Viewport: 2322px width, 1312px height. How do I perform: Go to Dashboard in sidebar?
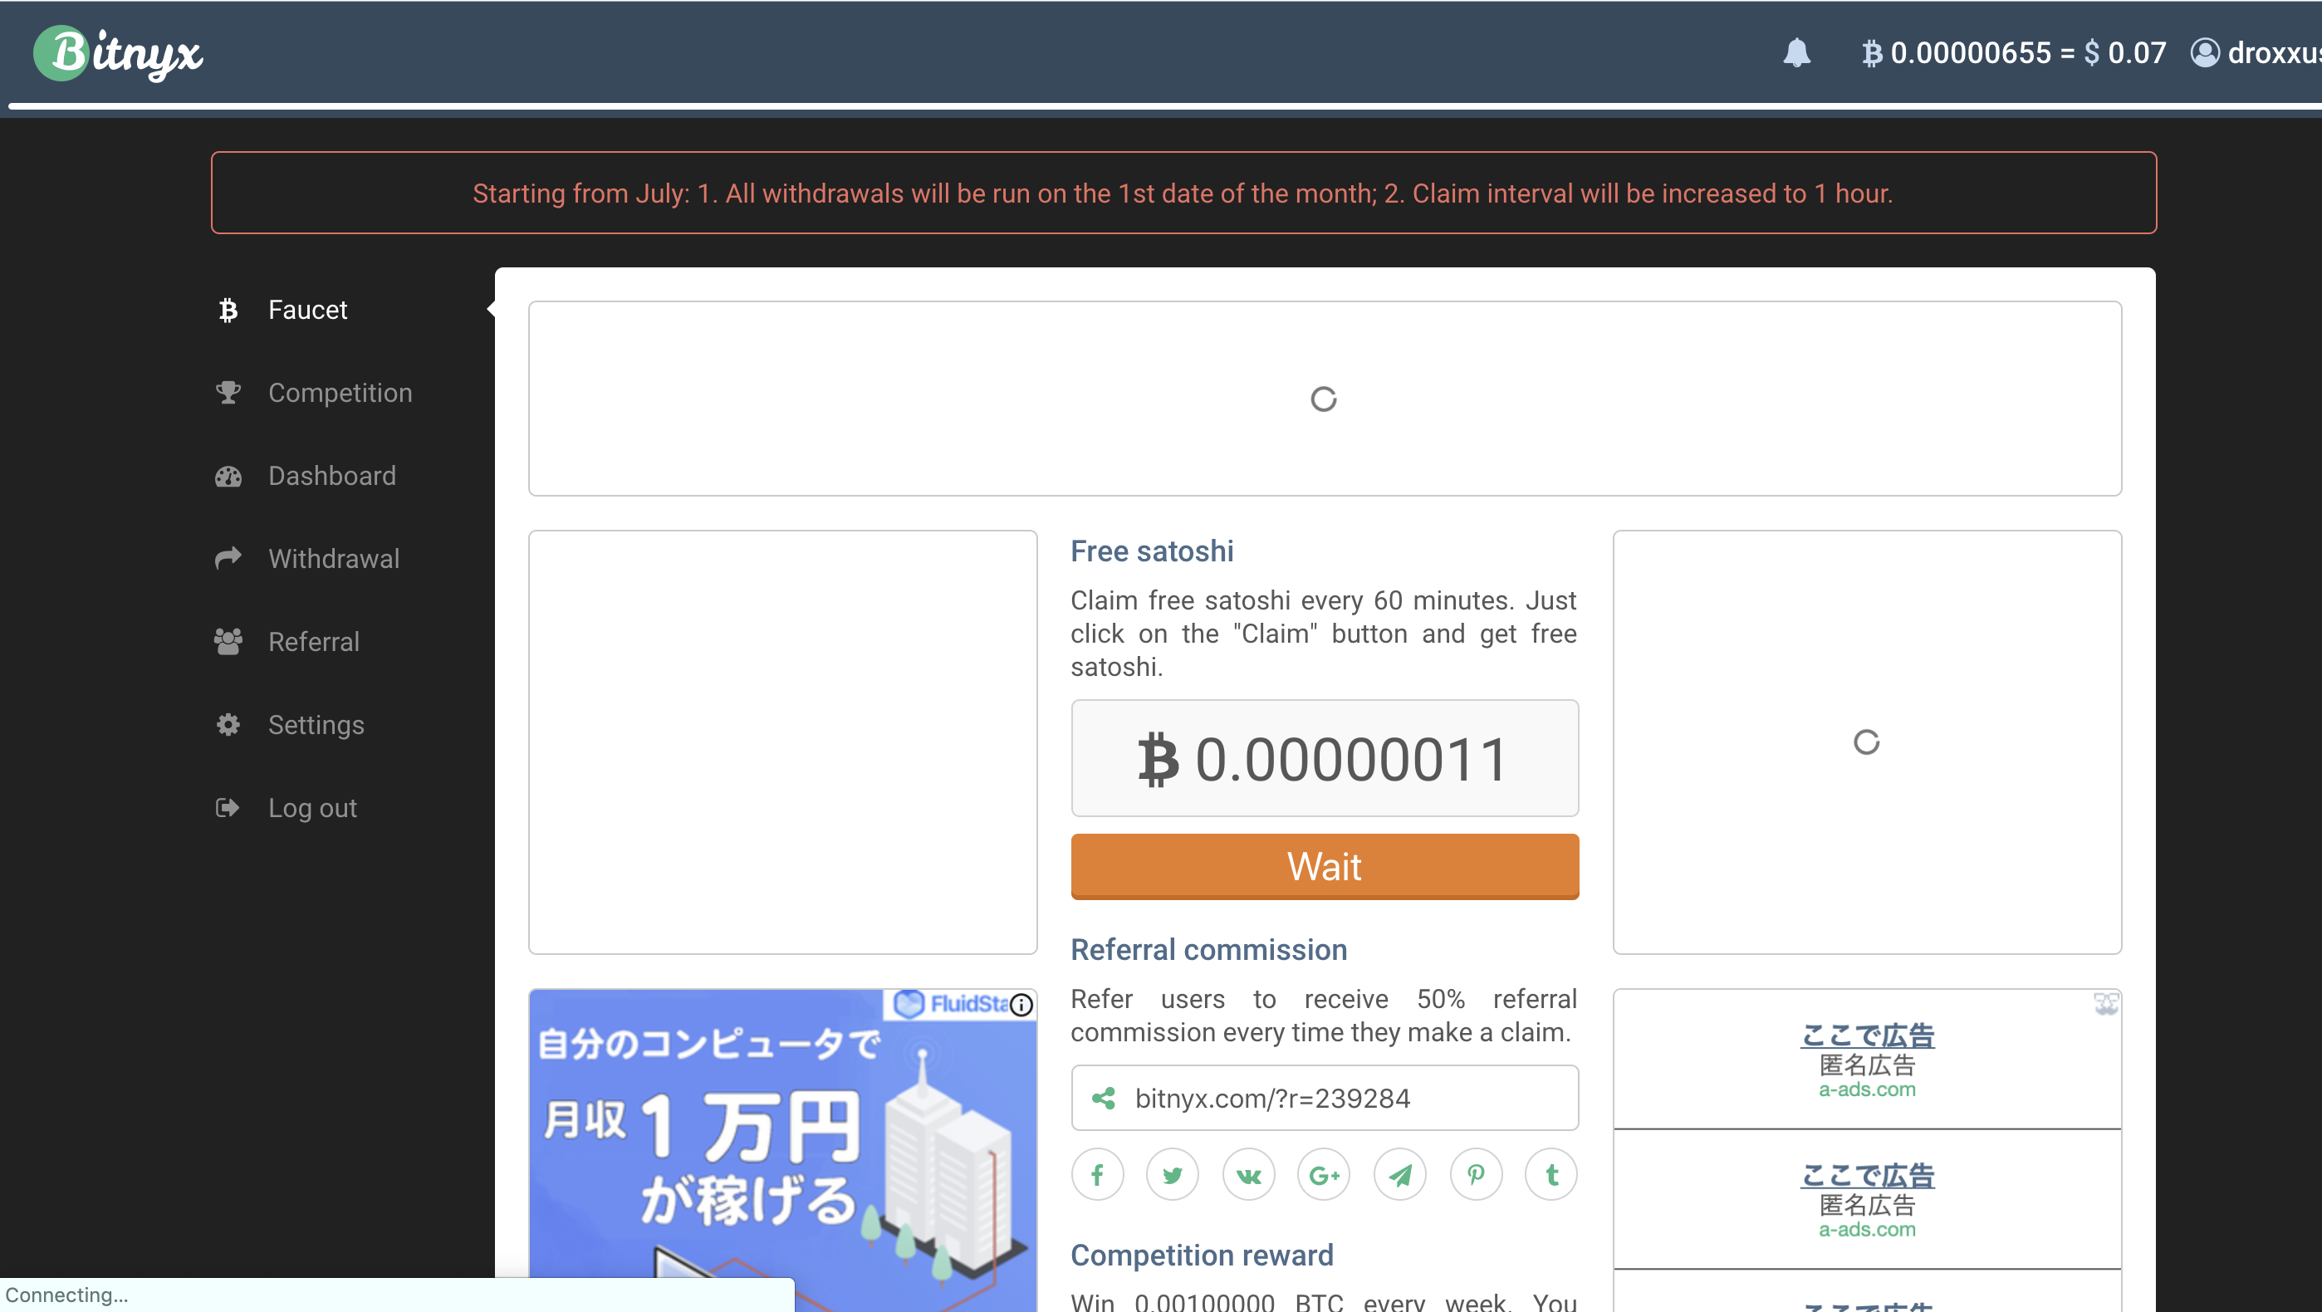coord(331,476)
